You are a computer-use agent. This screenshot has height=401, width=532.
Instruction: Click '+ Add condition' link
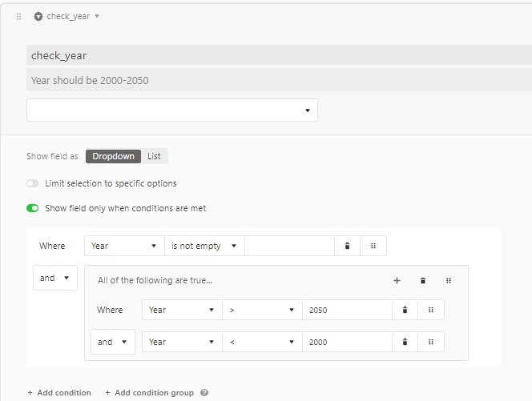pos(59,392)
